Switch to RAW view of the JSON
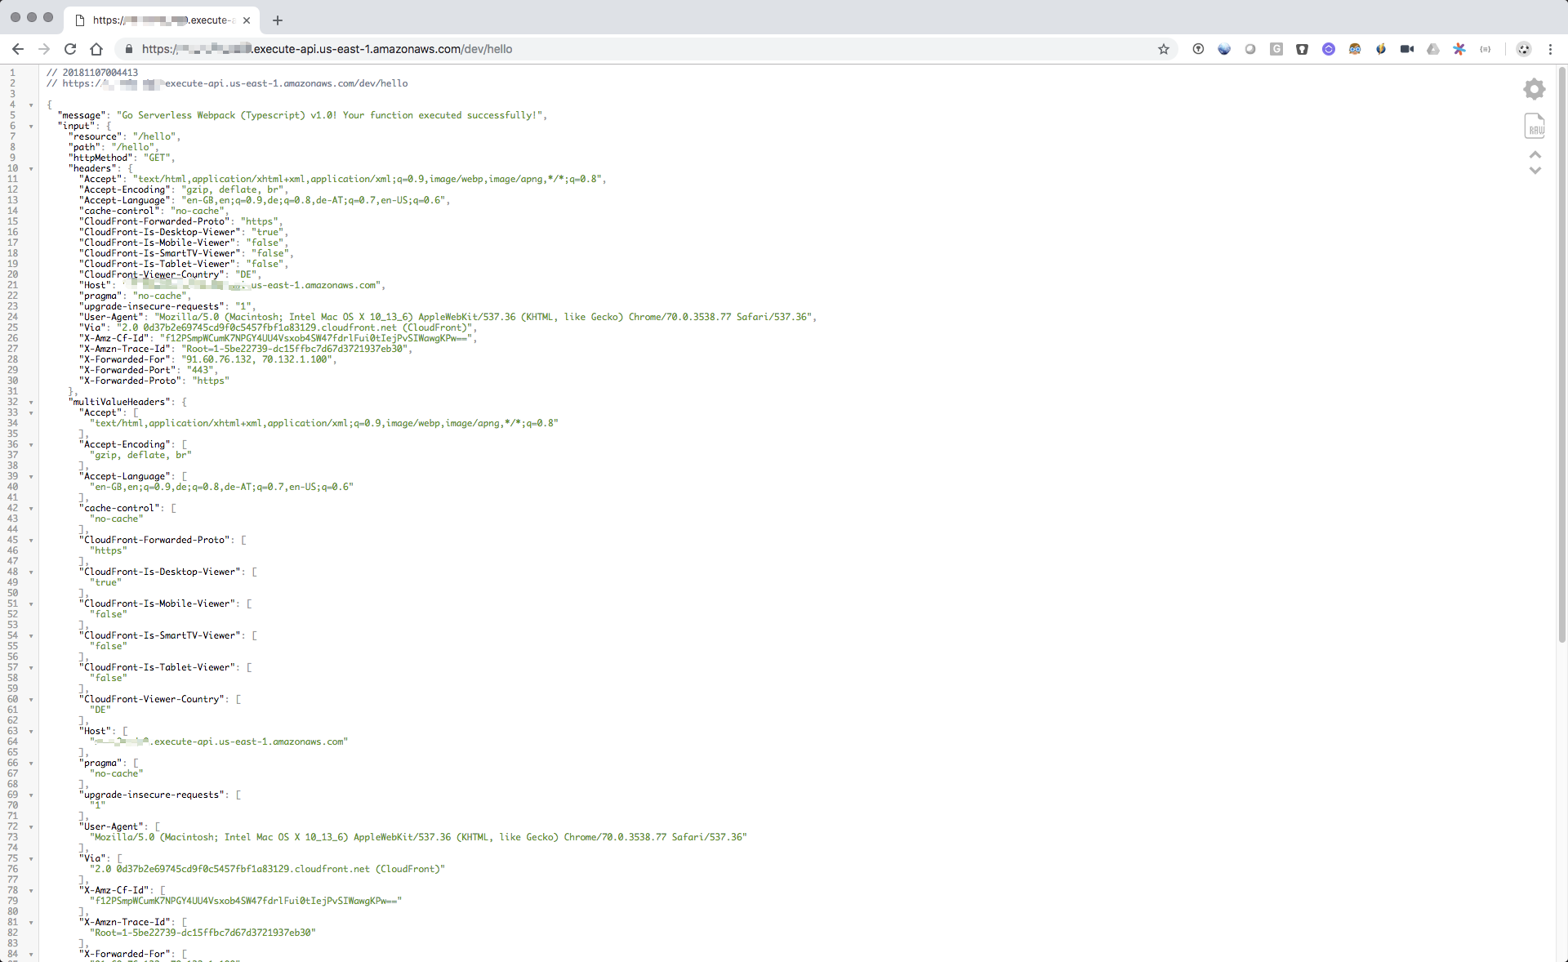 point(1535,127)
